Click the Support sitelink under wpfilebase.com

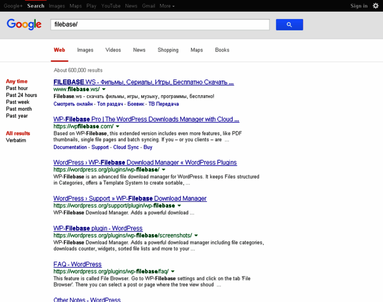point(100,147)
